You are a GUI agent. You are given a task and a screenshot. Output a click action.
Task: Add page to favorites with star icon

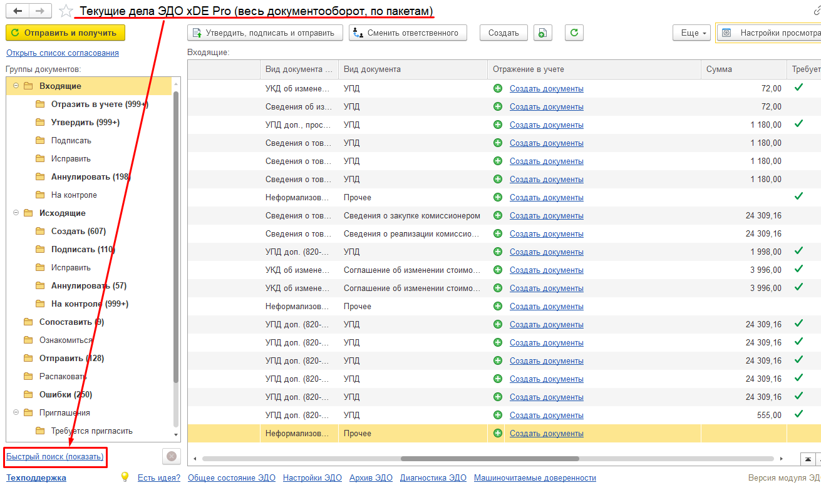[x=66, y=11]
